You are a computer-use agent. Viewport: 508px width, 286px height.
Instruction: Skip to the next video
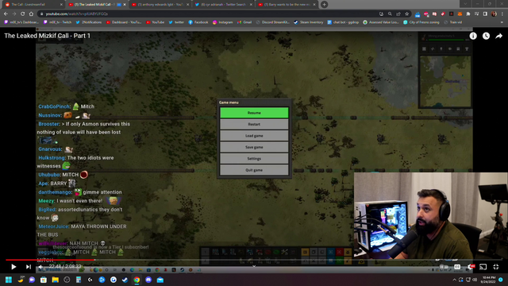(x=29, y=267)
